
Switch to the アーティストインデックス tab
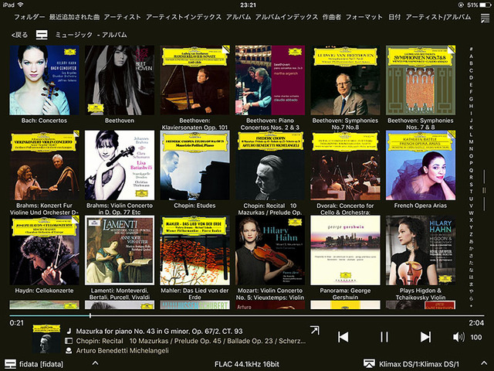184,17
